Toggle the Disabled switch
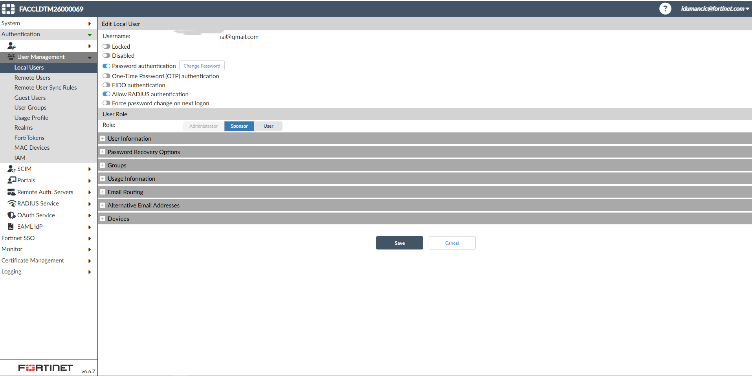Image resolution: width=752 pixels, height=376 pixels. tap(106, 56)
